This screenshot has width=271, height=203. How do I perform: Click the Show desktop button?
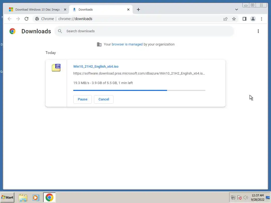pos(268,197)
